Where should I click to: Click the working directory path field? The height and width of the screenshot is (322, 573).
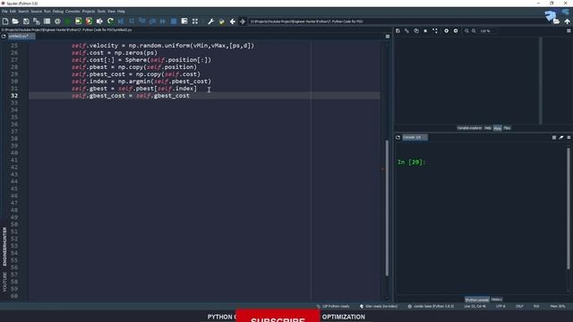coord(399,21)
